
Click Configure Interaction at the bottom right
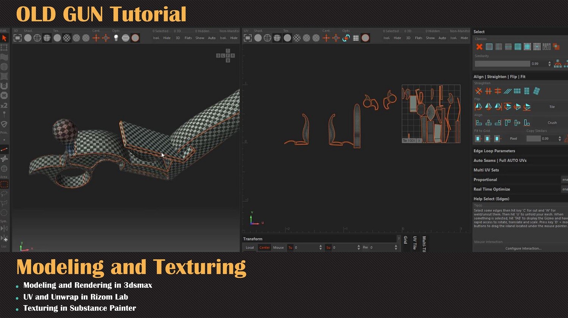524,248
